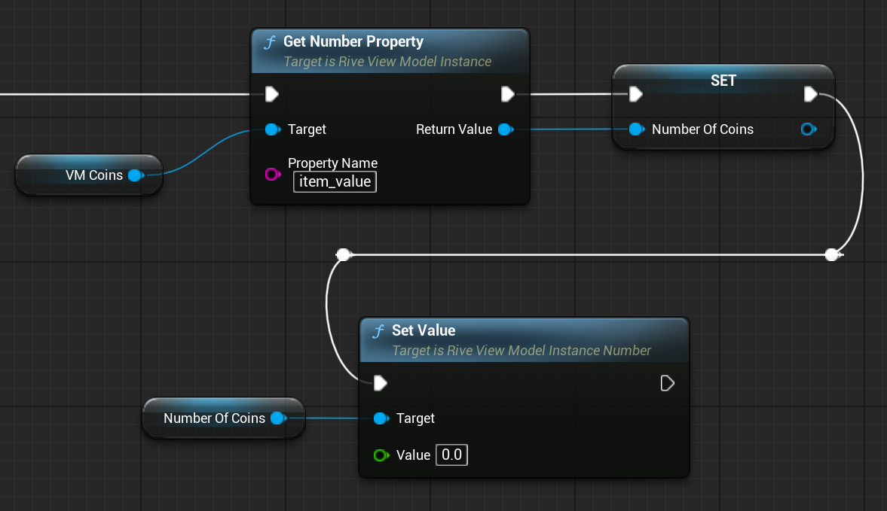Click the function icon on Get Number Property header

coord(269,42)
